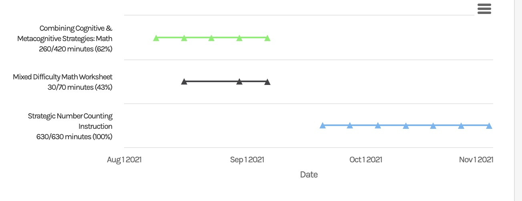Click last green triangle marker after Sep 1
Screen dimensions: 522x201
267,38
